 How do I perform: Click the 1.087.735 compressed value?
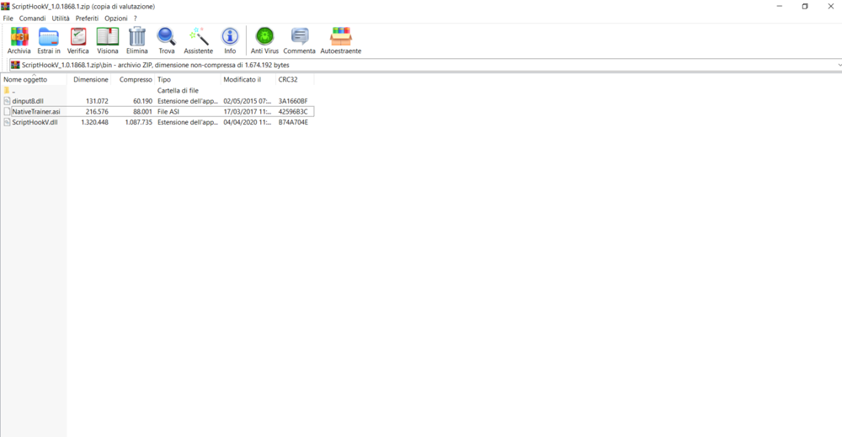tap(139, 122)
